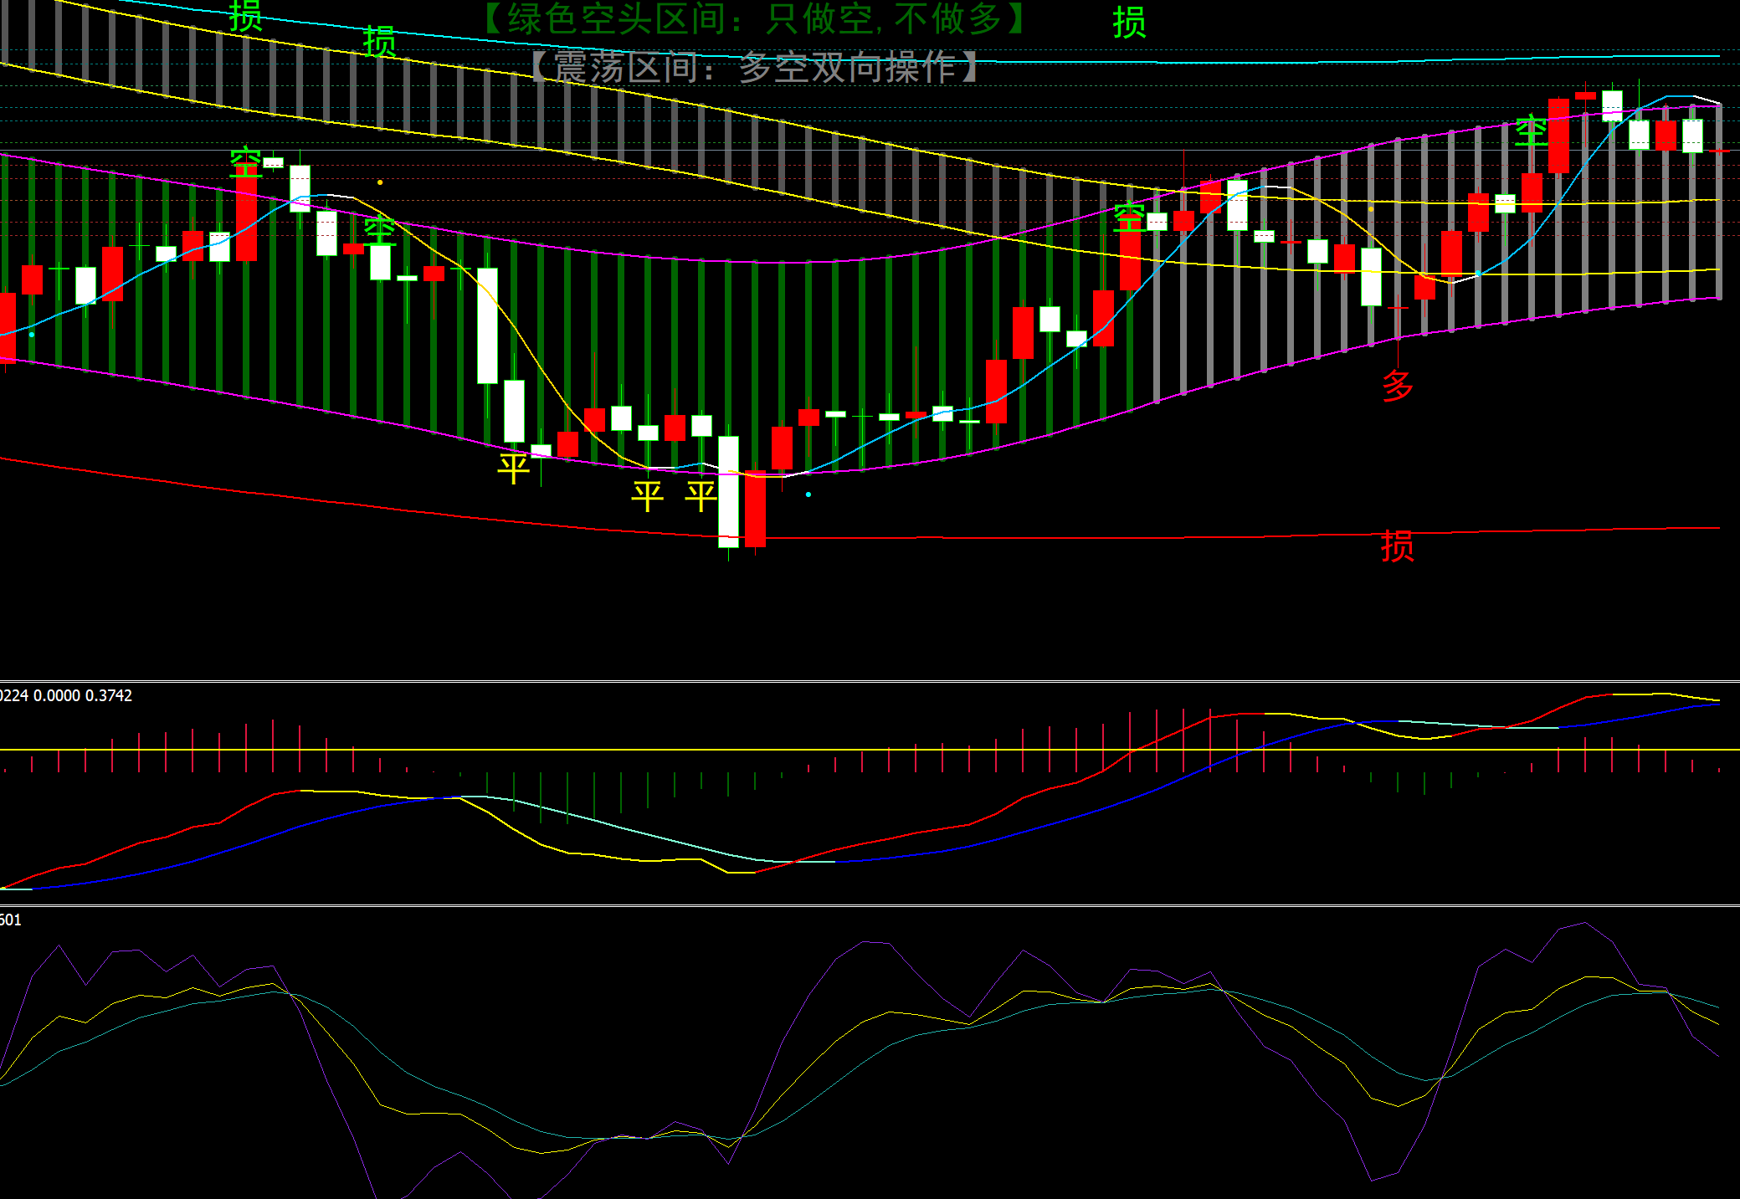
Task: Click the rightmost yellow 平 marker
Action: click(701, 495)
